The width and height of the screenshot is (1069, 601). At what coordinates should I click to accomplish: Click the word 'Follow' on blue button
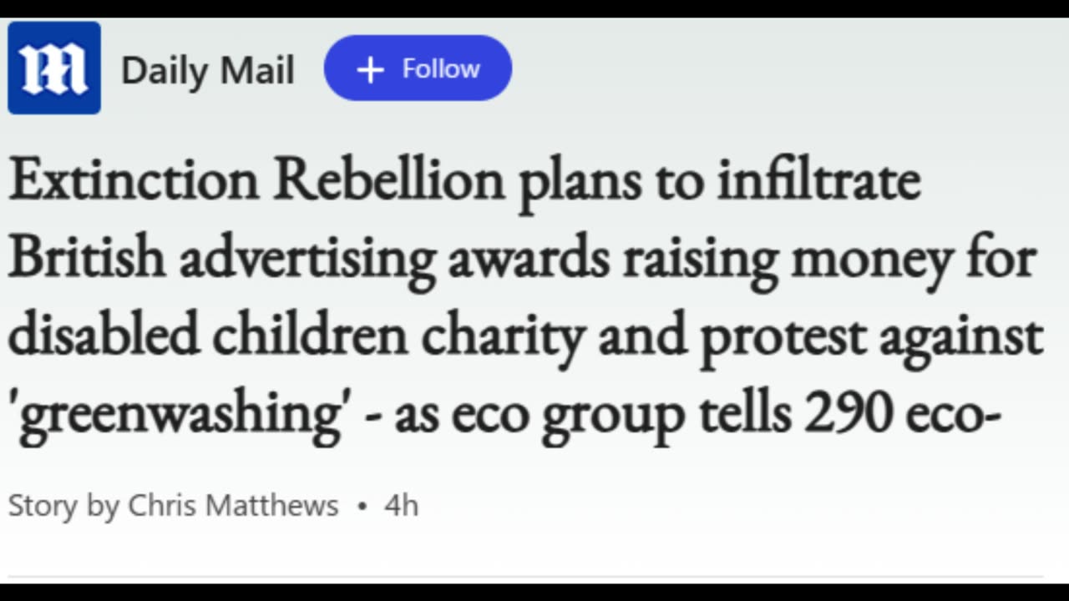[x=441, y=68]
